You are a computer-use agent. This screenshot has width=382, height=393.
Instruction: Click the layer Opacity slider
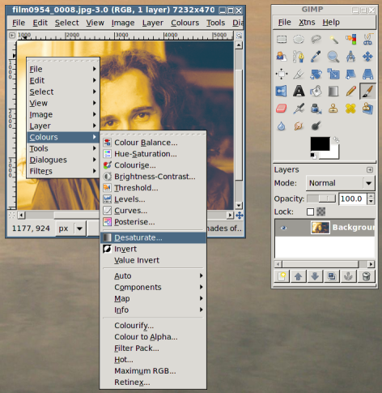click(321, 199)
